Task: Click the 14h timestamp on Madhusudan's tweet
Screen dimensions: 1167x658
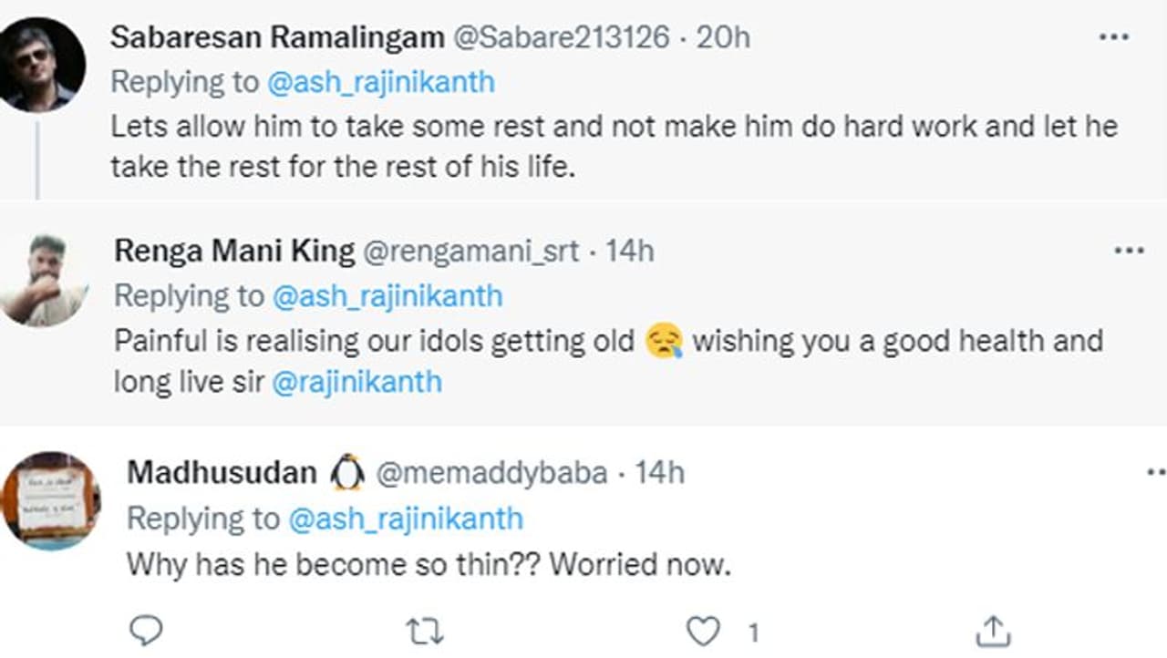Action: click(659, 472)
